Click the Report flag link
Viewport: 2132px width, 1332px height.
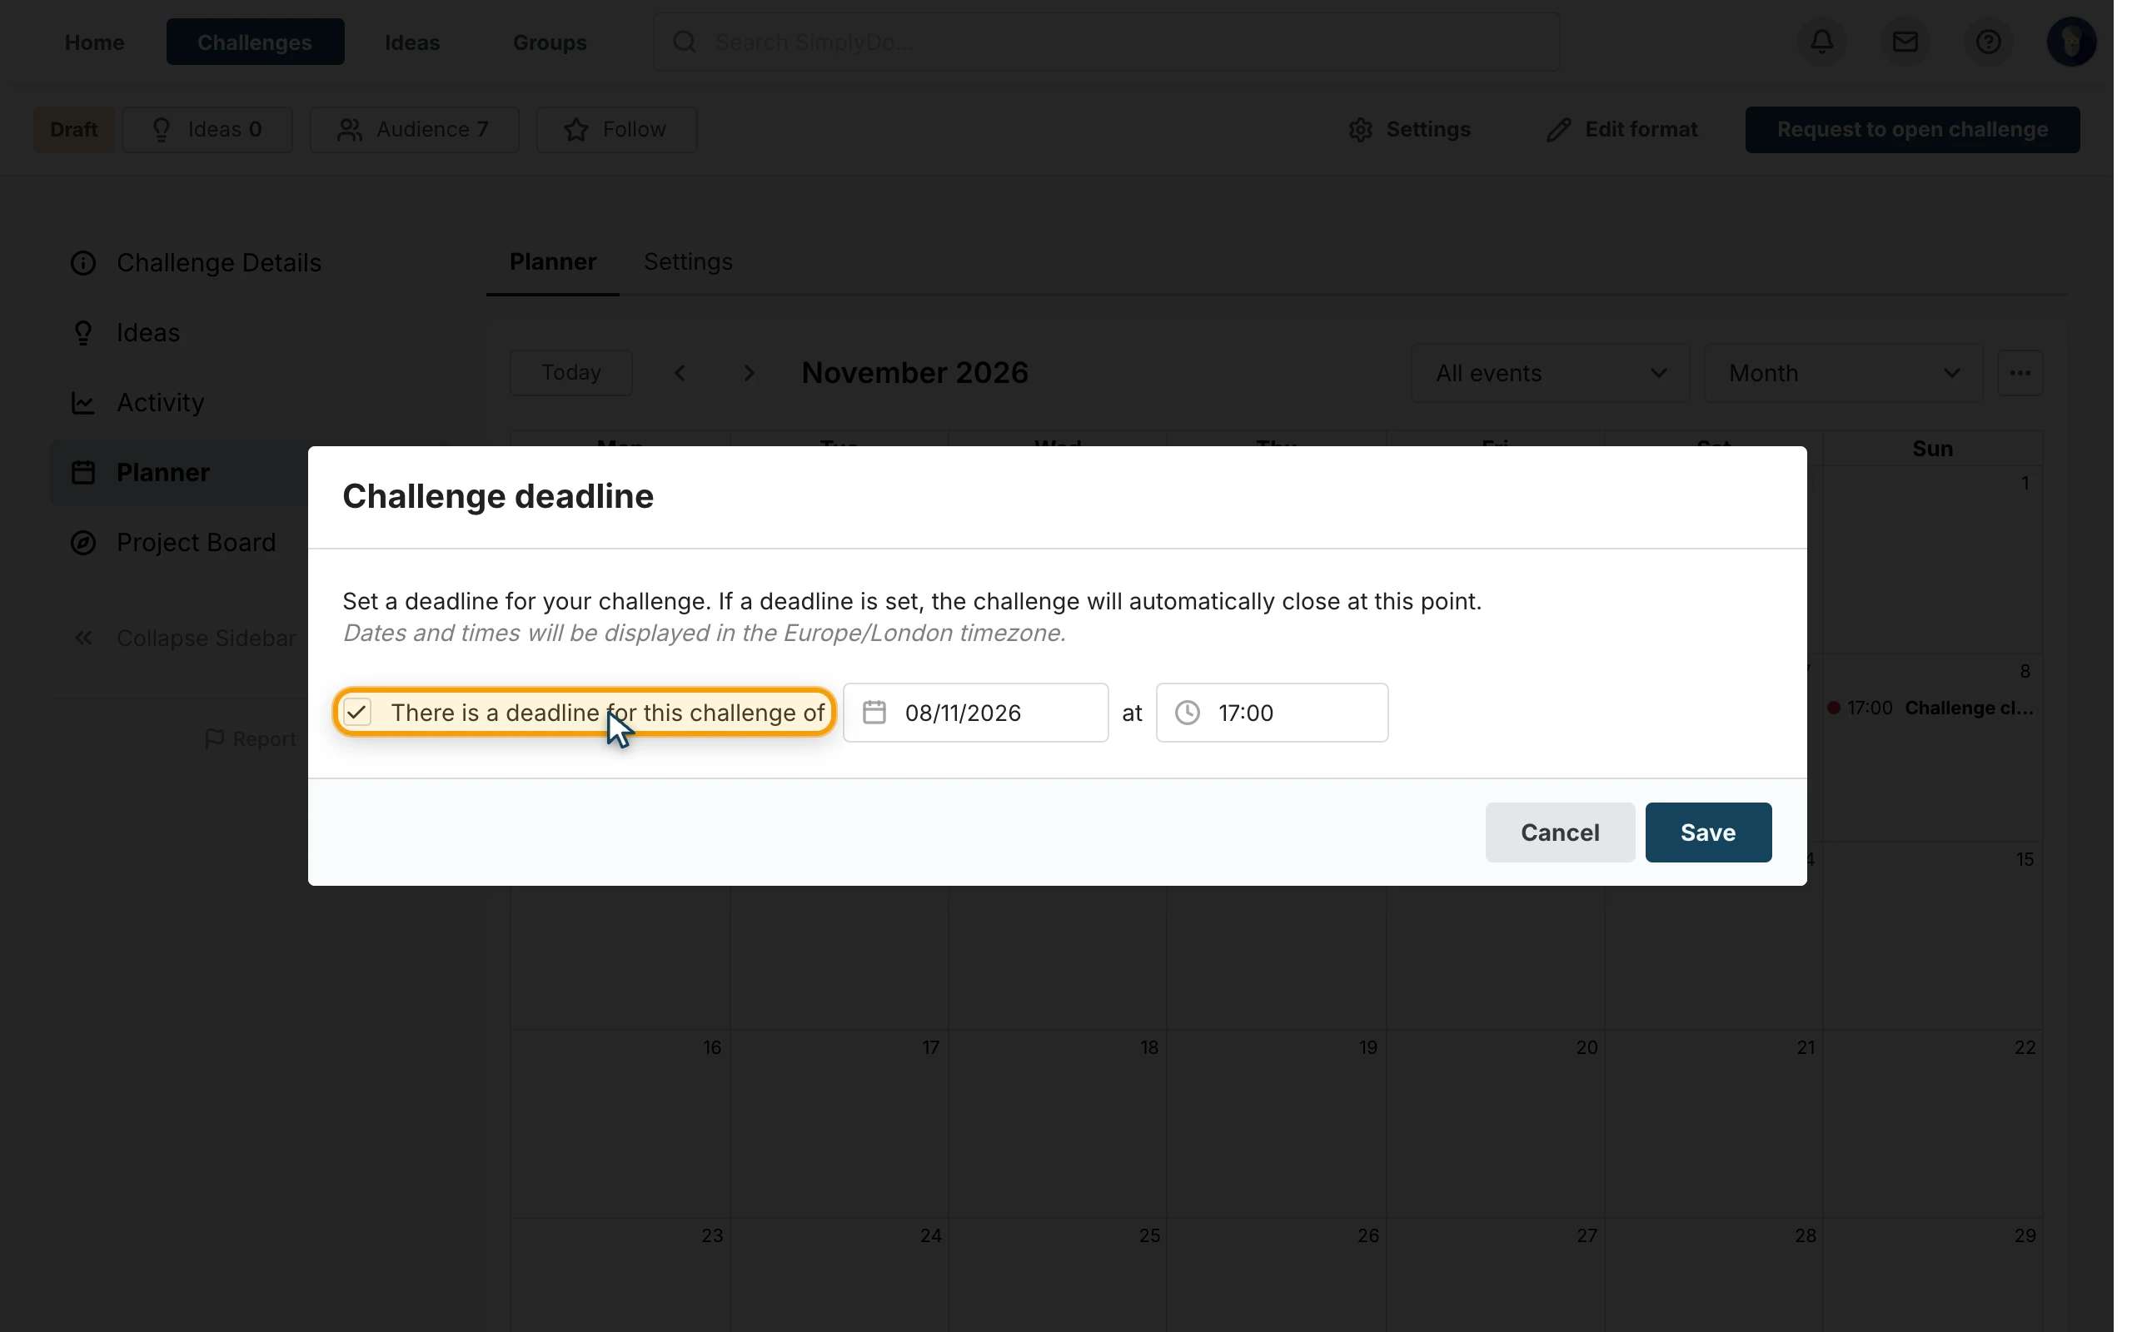(250, 738)
